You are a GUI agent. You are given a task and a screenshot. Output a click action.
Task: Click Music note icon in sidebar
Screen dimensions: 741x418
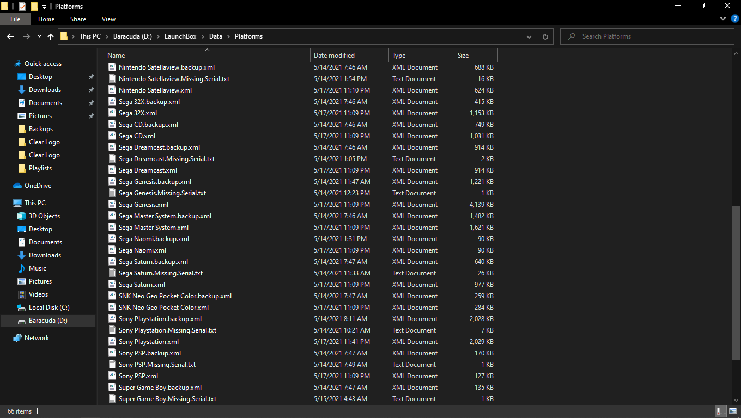pos(22,268)
